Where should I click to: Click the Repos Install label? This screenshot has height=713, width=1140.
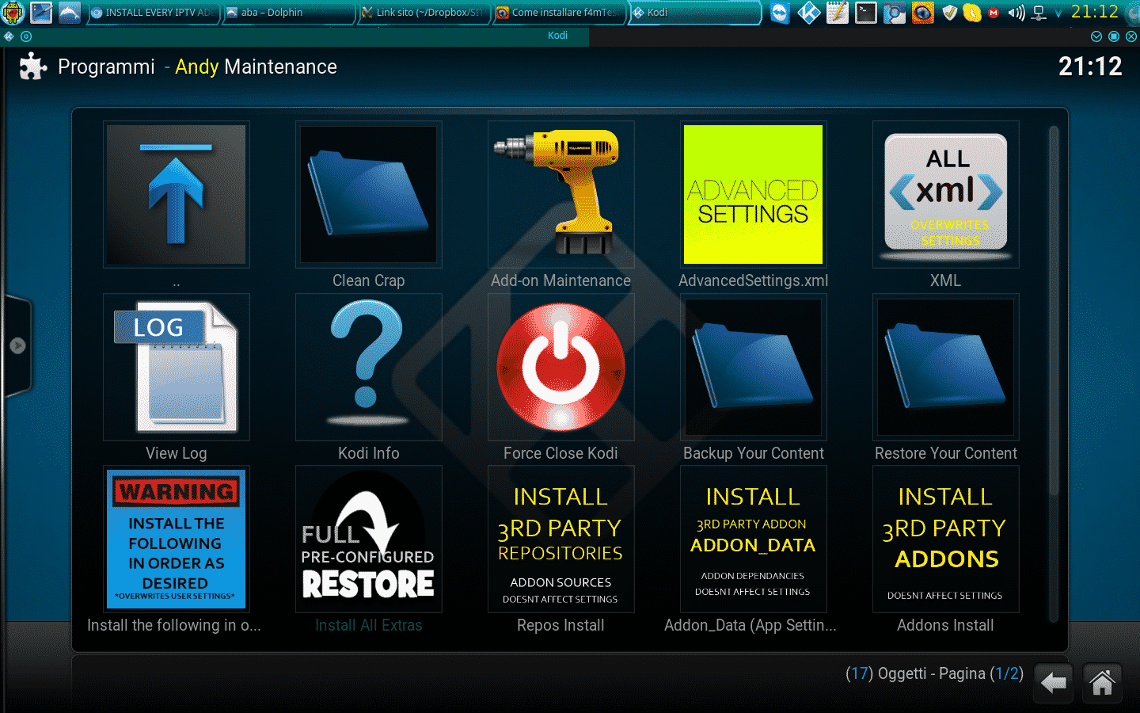(561, 625)
